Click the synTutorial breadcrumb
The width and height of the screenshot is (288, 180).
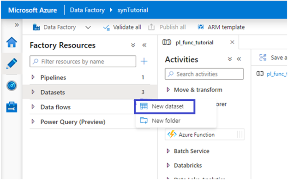point(133,10)
